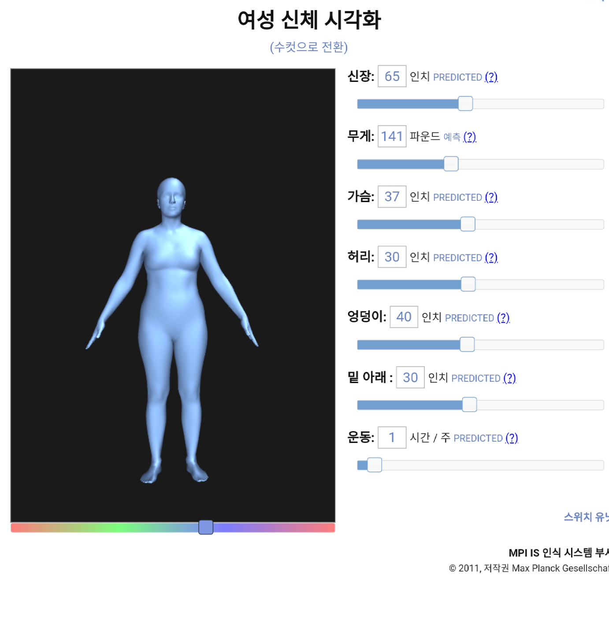Click the 수컷으로 전환 link

[x=308, y=47]
